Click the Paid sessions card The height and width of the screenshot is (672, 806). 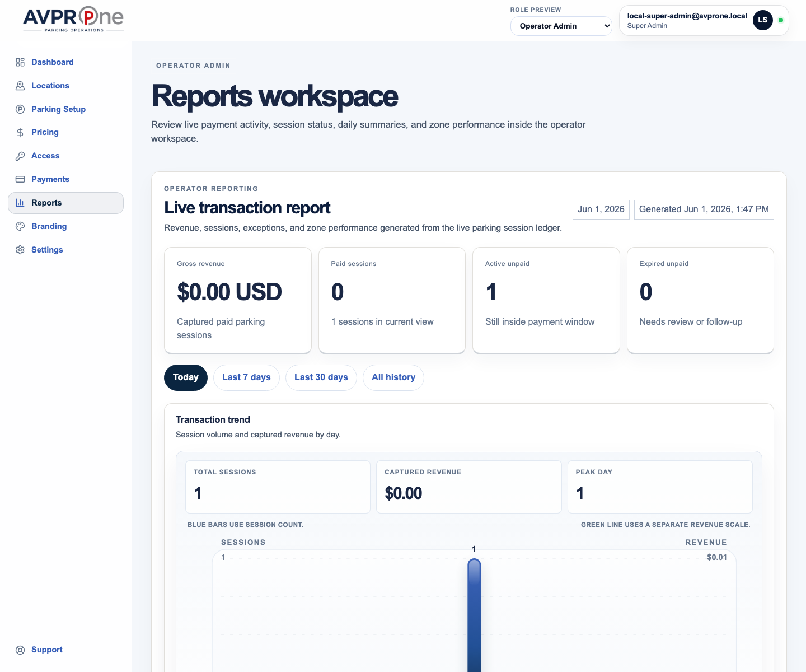pyautogui.click(x=392, y=300)
